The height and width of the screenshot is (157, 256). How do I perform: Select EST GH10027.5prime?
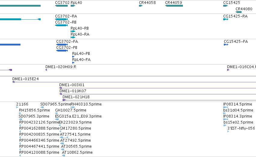point(56,113)
